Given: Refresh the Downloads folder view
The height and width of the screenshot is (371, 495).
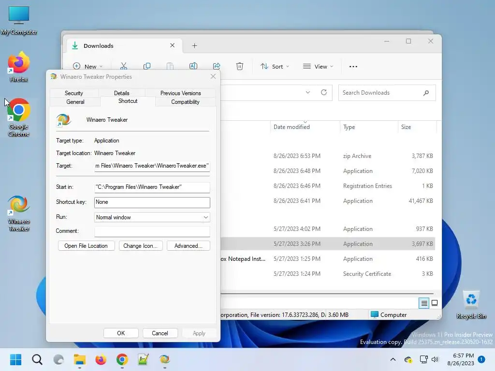Looking at the screenshot, I should click(x=323, y=92).
